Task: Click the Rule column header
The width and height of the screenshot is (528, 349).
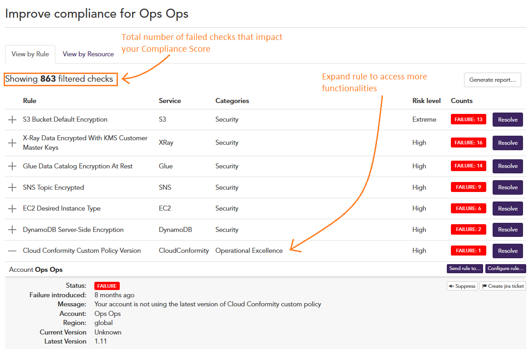Action: pos(29,101)
